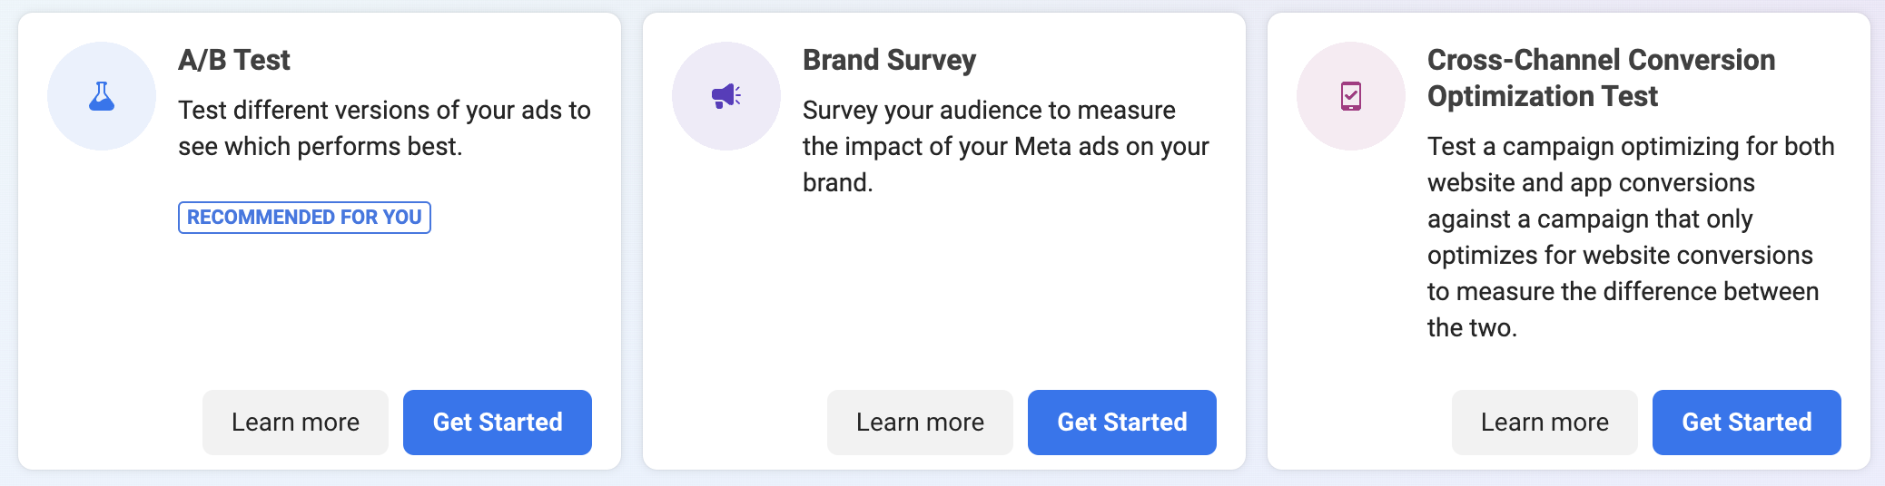Click the Cross-Channel mobile checkmark icon

pos(1351,96)
